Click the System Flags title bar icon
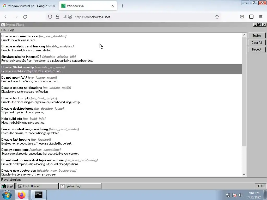This screenshot has width=267, height=200. click(3, 25)
